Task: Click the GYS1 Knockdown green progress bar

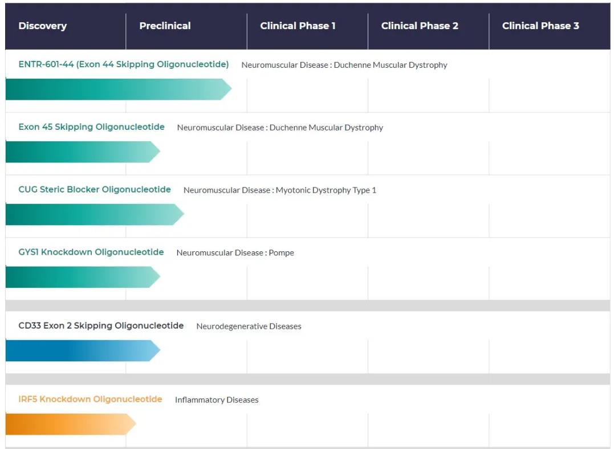Action: [x=82, y=277]
